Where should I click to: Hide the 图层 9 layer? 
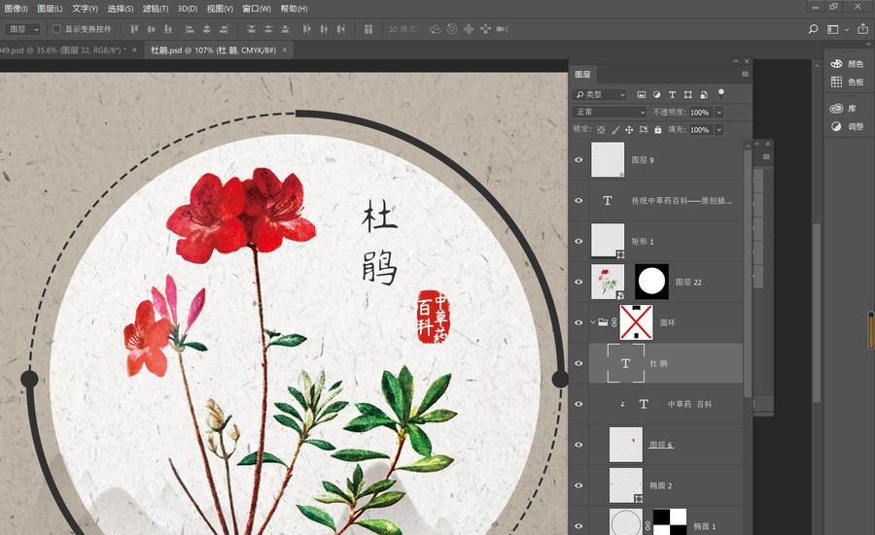tap(578, 160)
